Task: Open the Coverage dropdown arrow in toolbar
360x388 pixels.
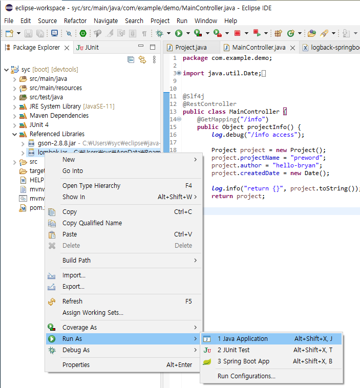Action: point(207,33)
